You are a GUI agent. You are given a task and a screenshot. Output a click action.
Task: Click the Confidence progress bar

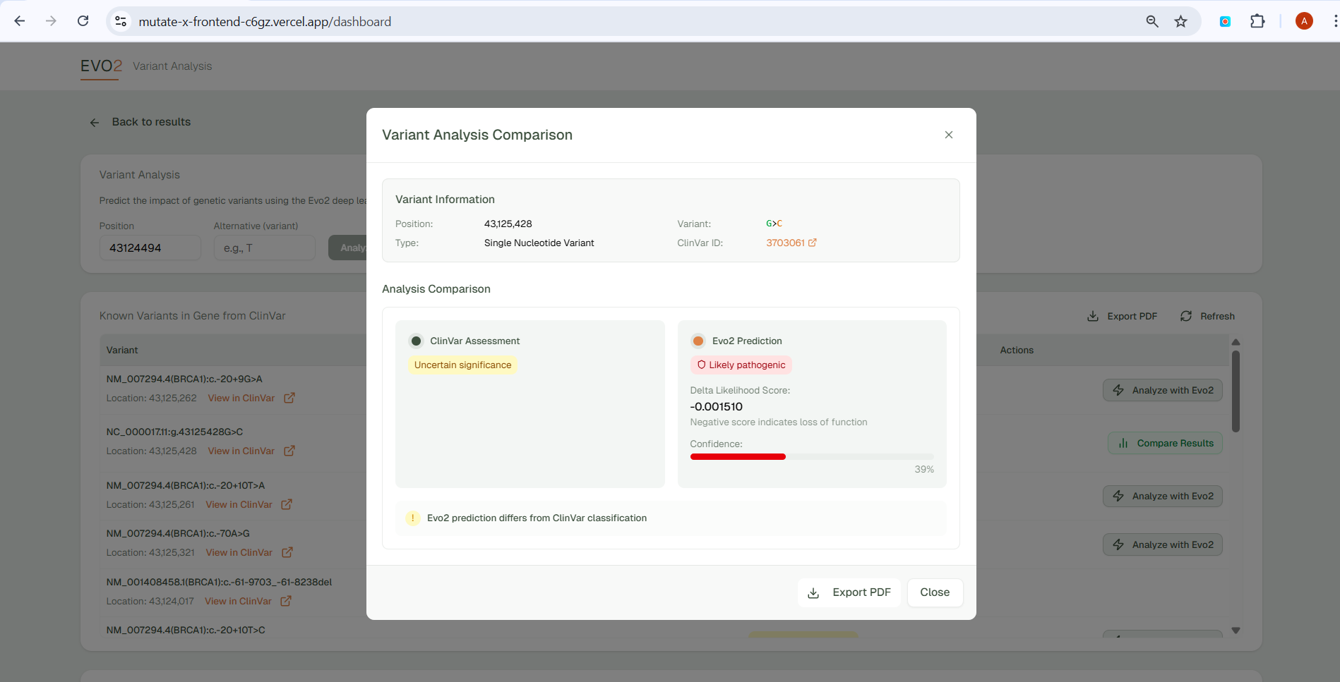click(812, 457)
